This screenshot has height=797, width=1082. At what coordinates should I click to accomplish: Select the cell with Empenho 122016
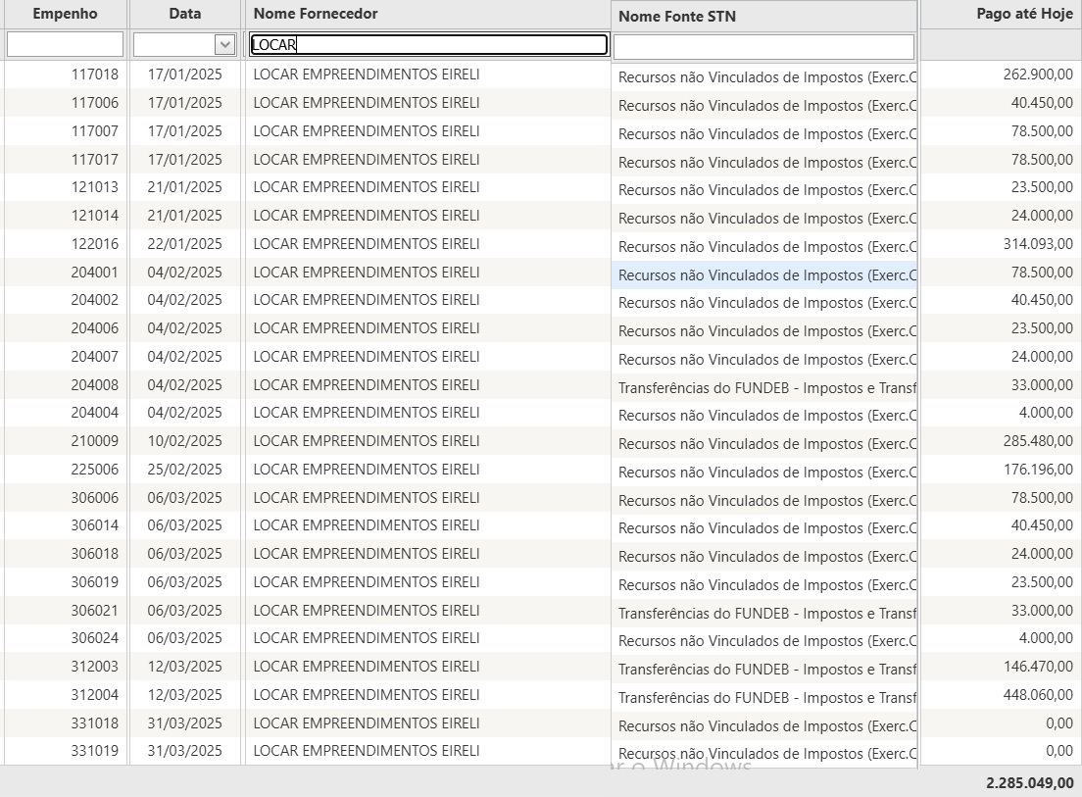coord(94,244)
